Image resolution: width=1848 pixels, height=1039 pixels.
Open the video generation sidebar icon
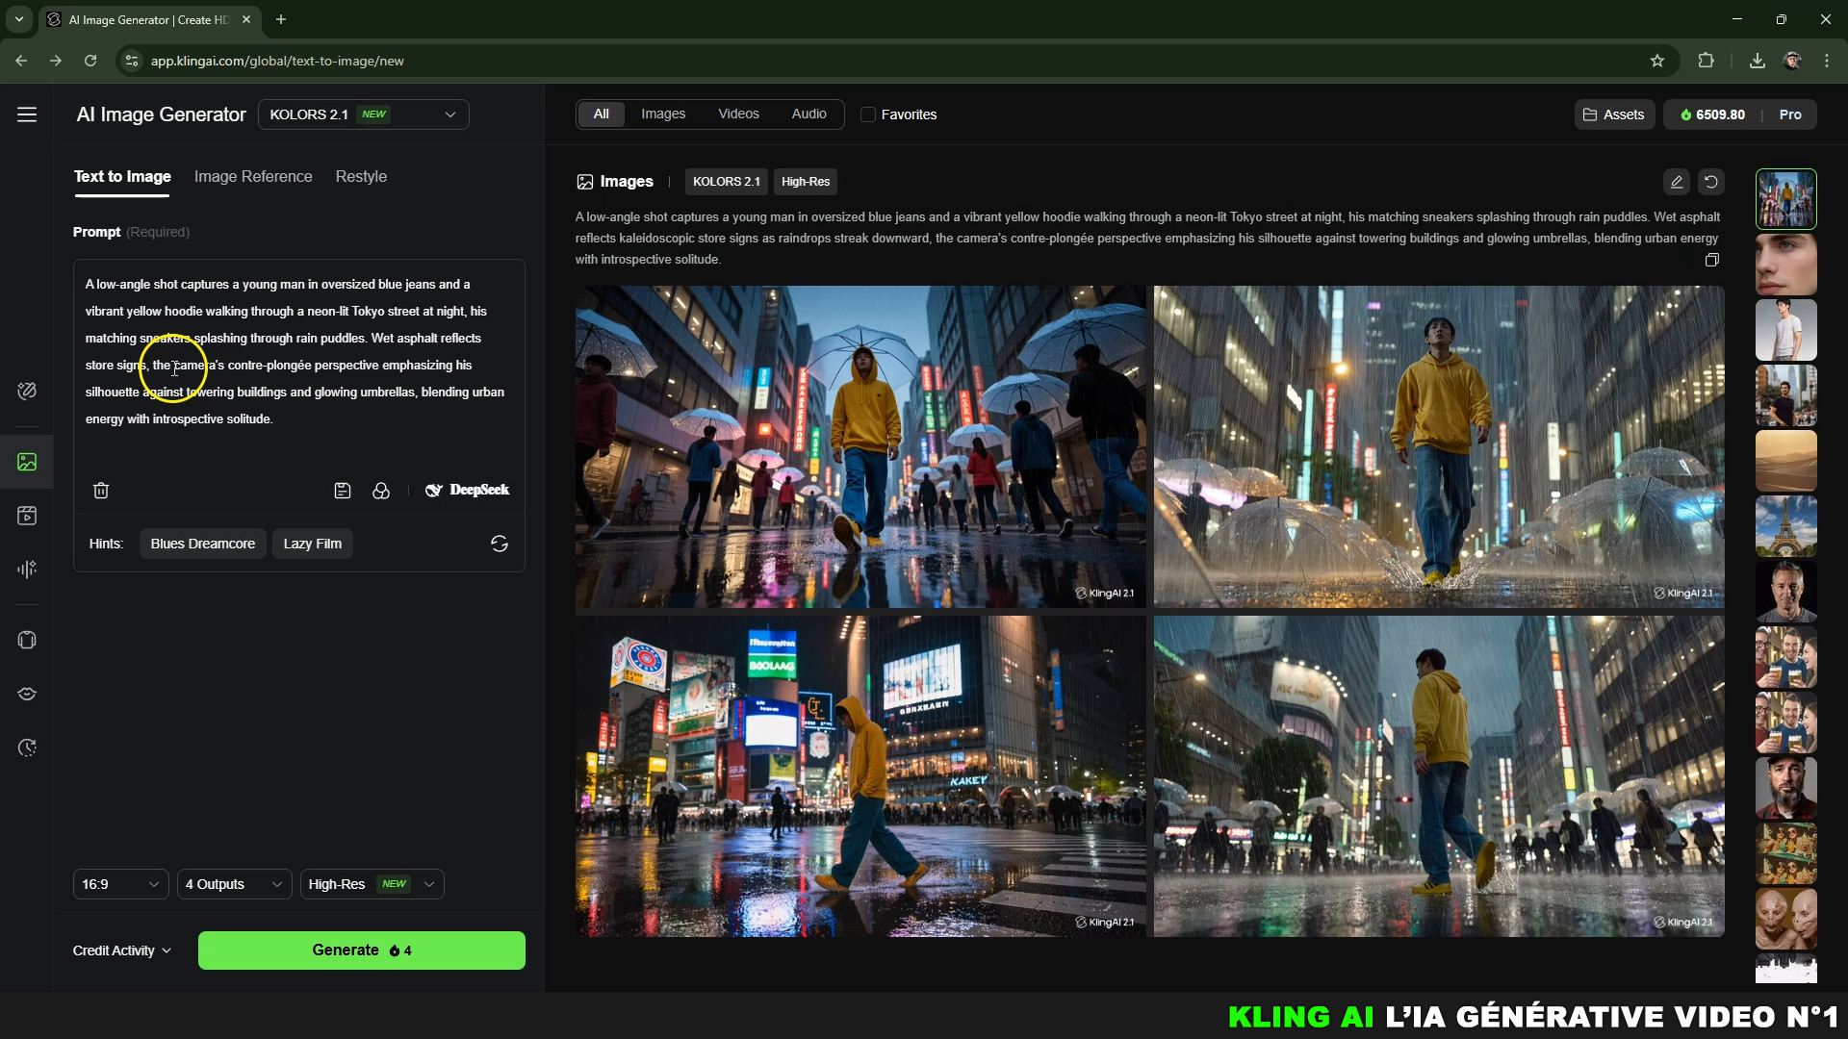click(27, 516)
